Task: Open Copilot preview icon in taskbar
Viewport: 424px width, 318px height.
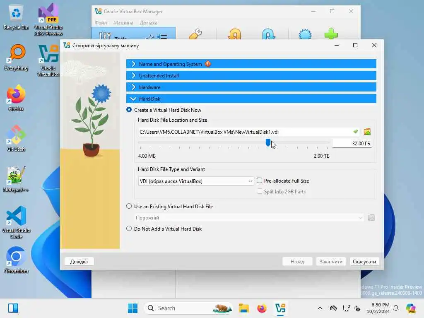Action: (411, 308)
